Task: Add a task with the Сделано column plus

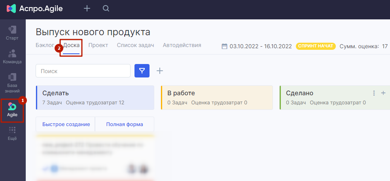Action: tap(383, 93)
